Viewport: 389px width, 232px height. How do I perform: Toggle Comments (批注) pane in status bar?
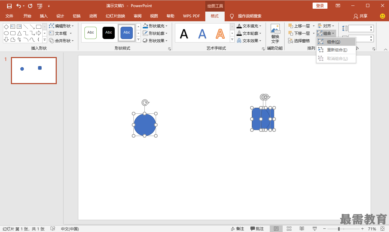point(257,229)
